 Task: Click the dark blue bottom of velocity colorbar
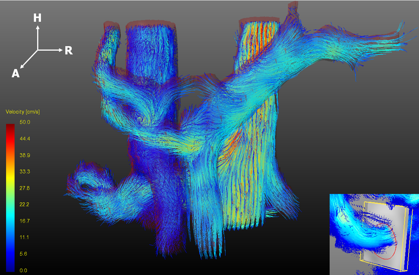(11, 266)
